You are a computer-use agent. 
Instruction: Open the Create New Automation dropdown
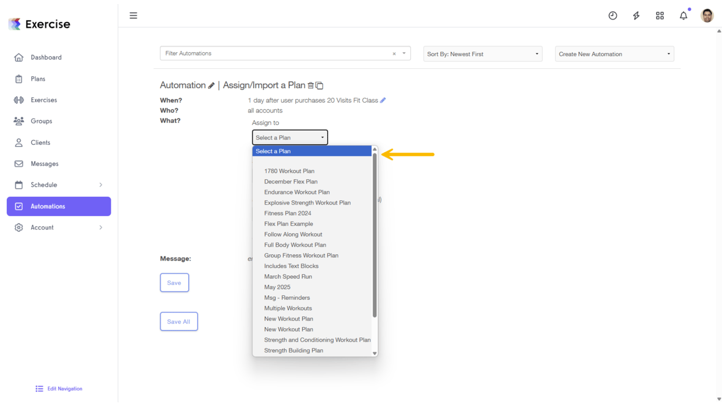614,53
